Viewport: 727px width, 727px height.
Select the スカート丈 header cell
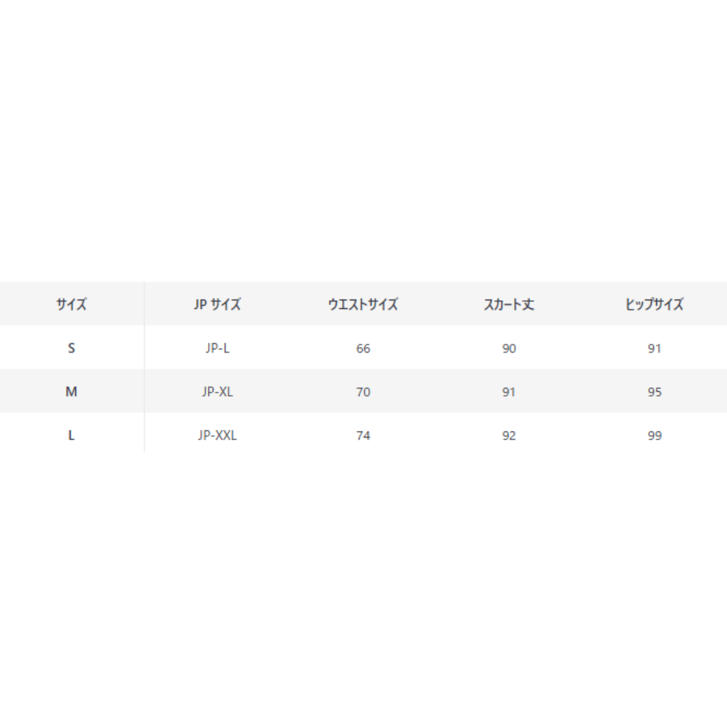[509, 304]
